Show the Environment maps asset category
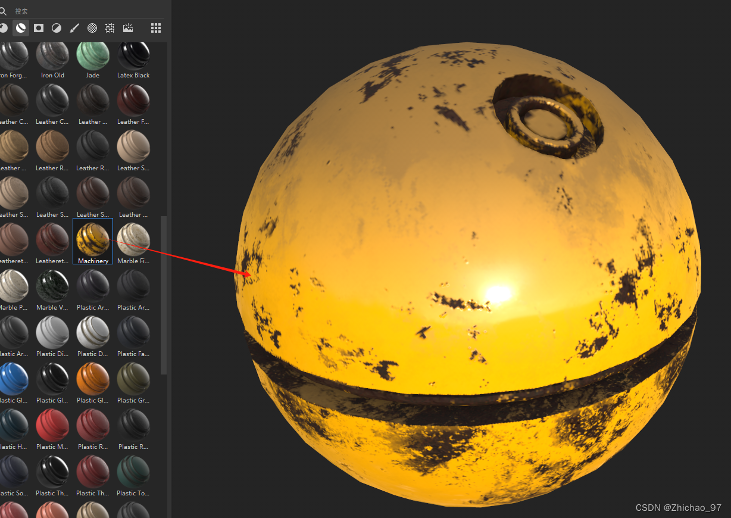The height and width of the screenshot is (518, 731). pyautogui.click(x=128, y=27)
